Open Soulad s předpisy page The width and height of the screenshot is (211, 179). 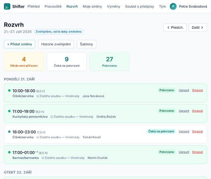click(x=139, y=6)
